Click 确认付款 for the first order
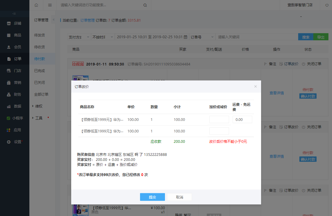332x216 pixels. 308,96
